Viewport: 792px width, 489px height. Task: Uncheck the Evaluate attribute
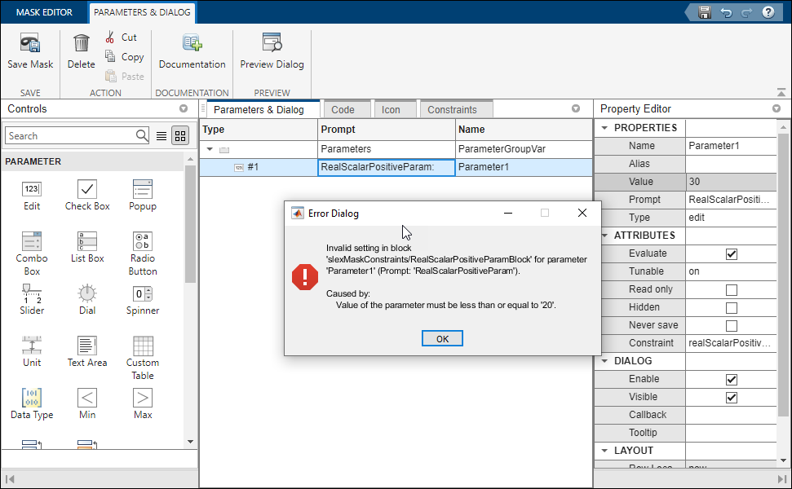point(732,253)
